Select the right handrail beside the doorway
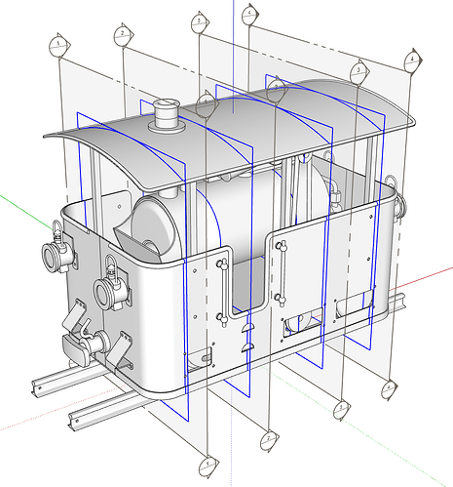This screenshot has width=453, height=487. coord(283,273)
